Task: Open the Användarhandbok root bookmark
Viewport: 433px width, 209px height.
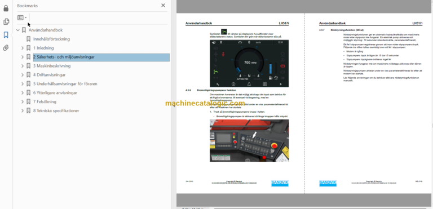Action: point(46,30)
